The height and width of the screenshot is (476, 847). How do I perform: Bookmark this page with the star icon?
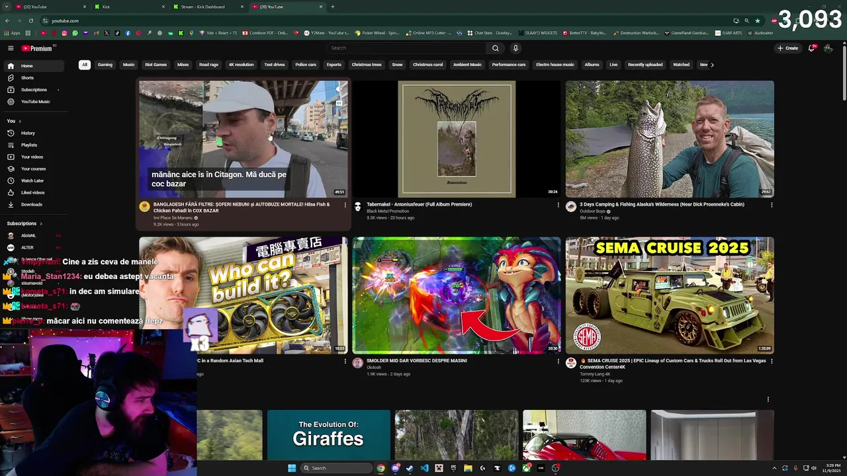tap(758, 20)
